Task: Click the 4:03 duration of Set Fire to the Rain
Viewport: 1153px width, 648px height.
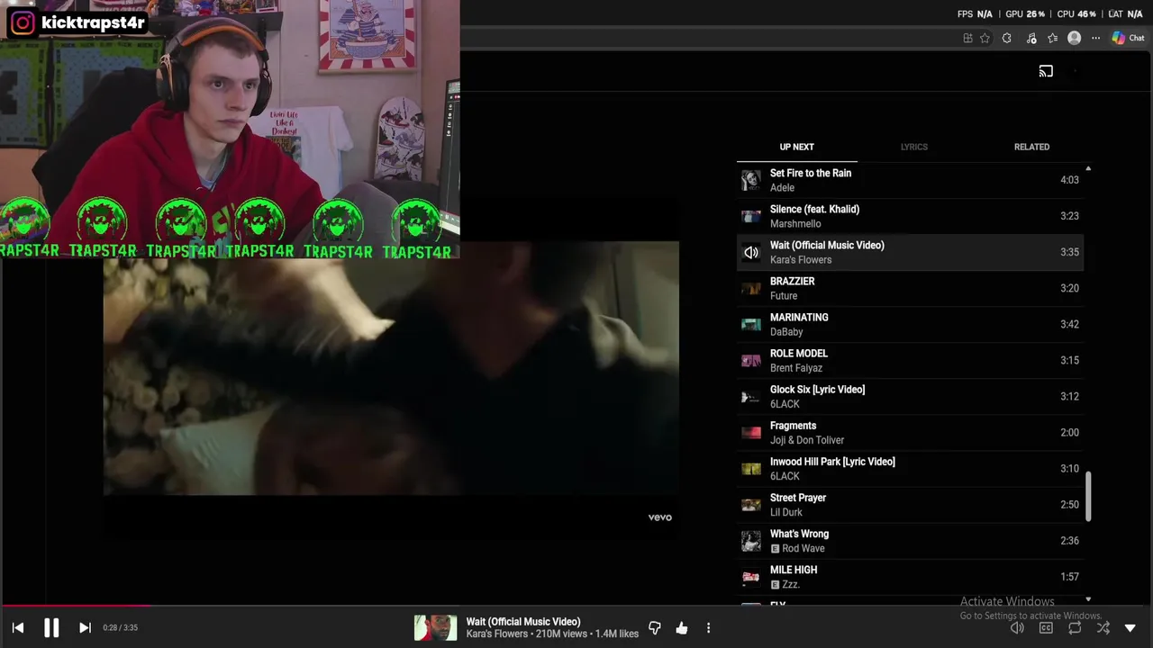Action: 1069,180
